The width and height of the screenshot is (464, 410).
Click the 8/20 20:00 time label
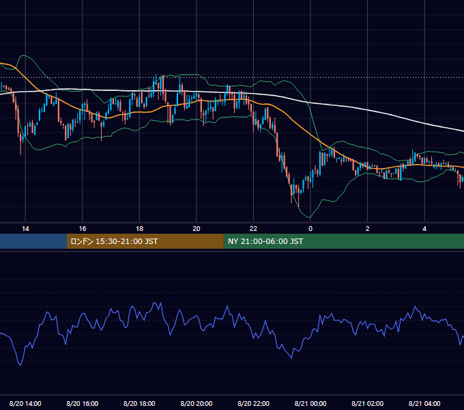click(x=197, y=403)
